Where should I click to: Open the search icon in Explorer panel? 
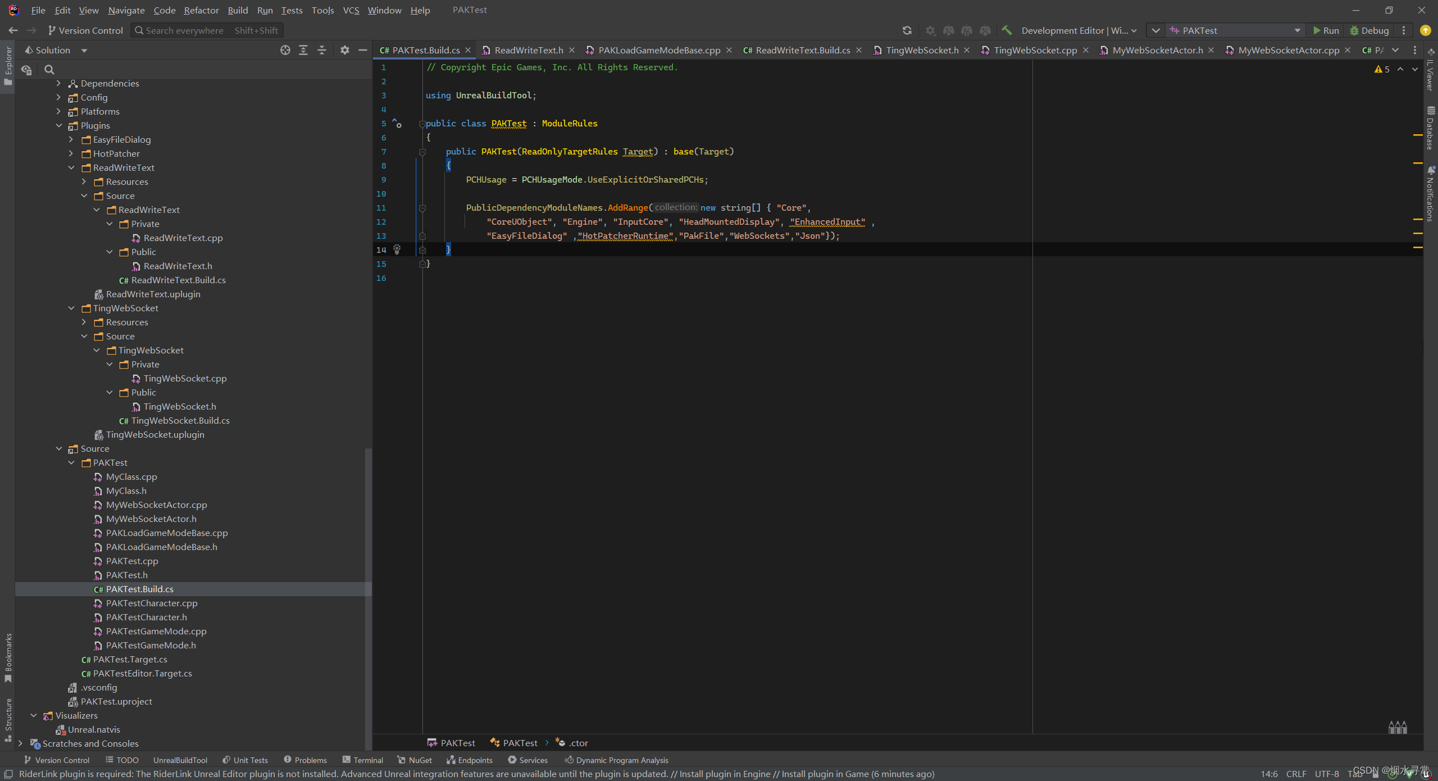tap(49, 70)
